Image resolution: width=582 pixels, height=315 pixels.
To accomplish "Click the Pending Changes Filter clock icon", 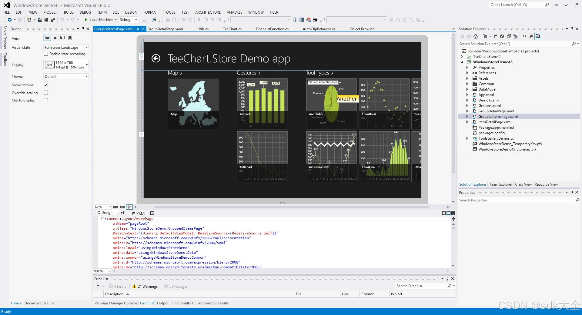I will tap(485, 36).
